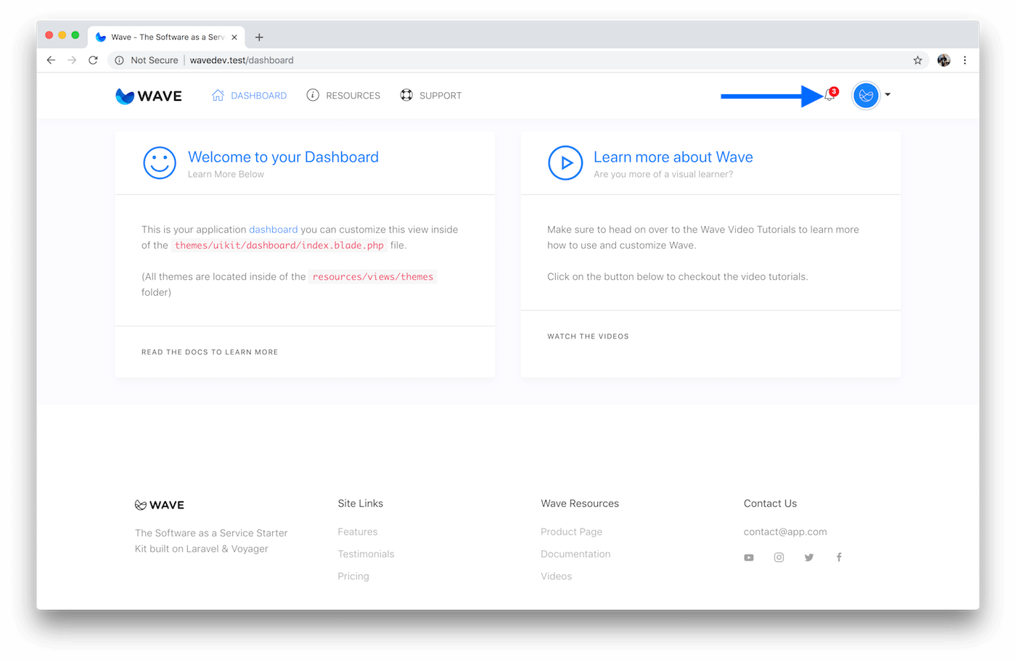Follow the blue dashboard link in text

pyautogui.click(x=273, y=230)
